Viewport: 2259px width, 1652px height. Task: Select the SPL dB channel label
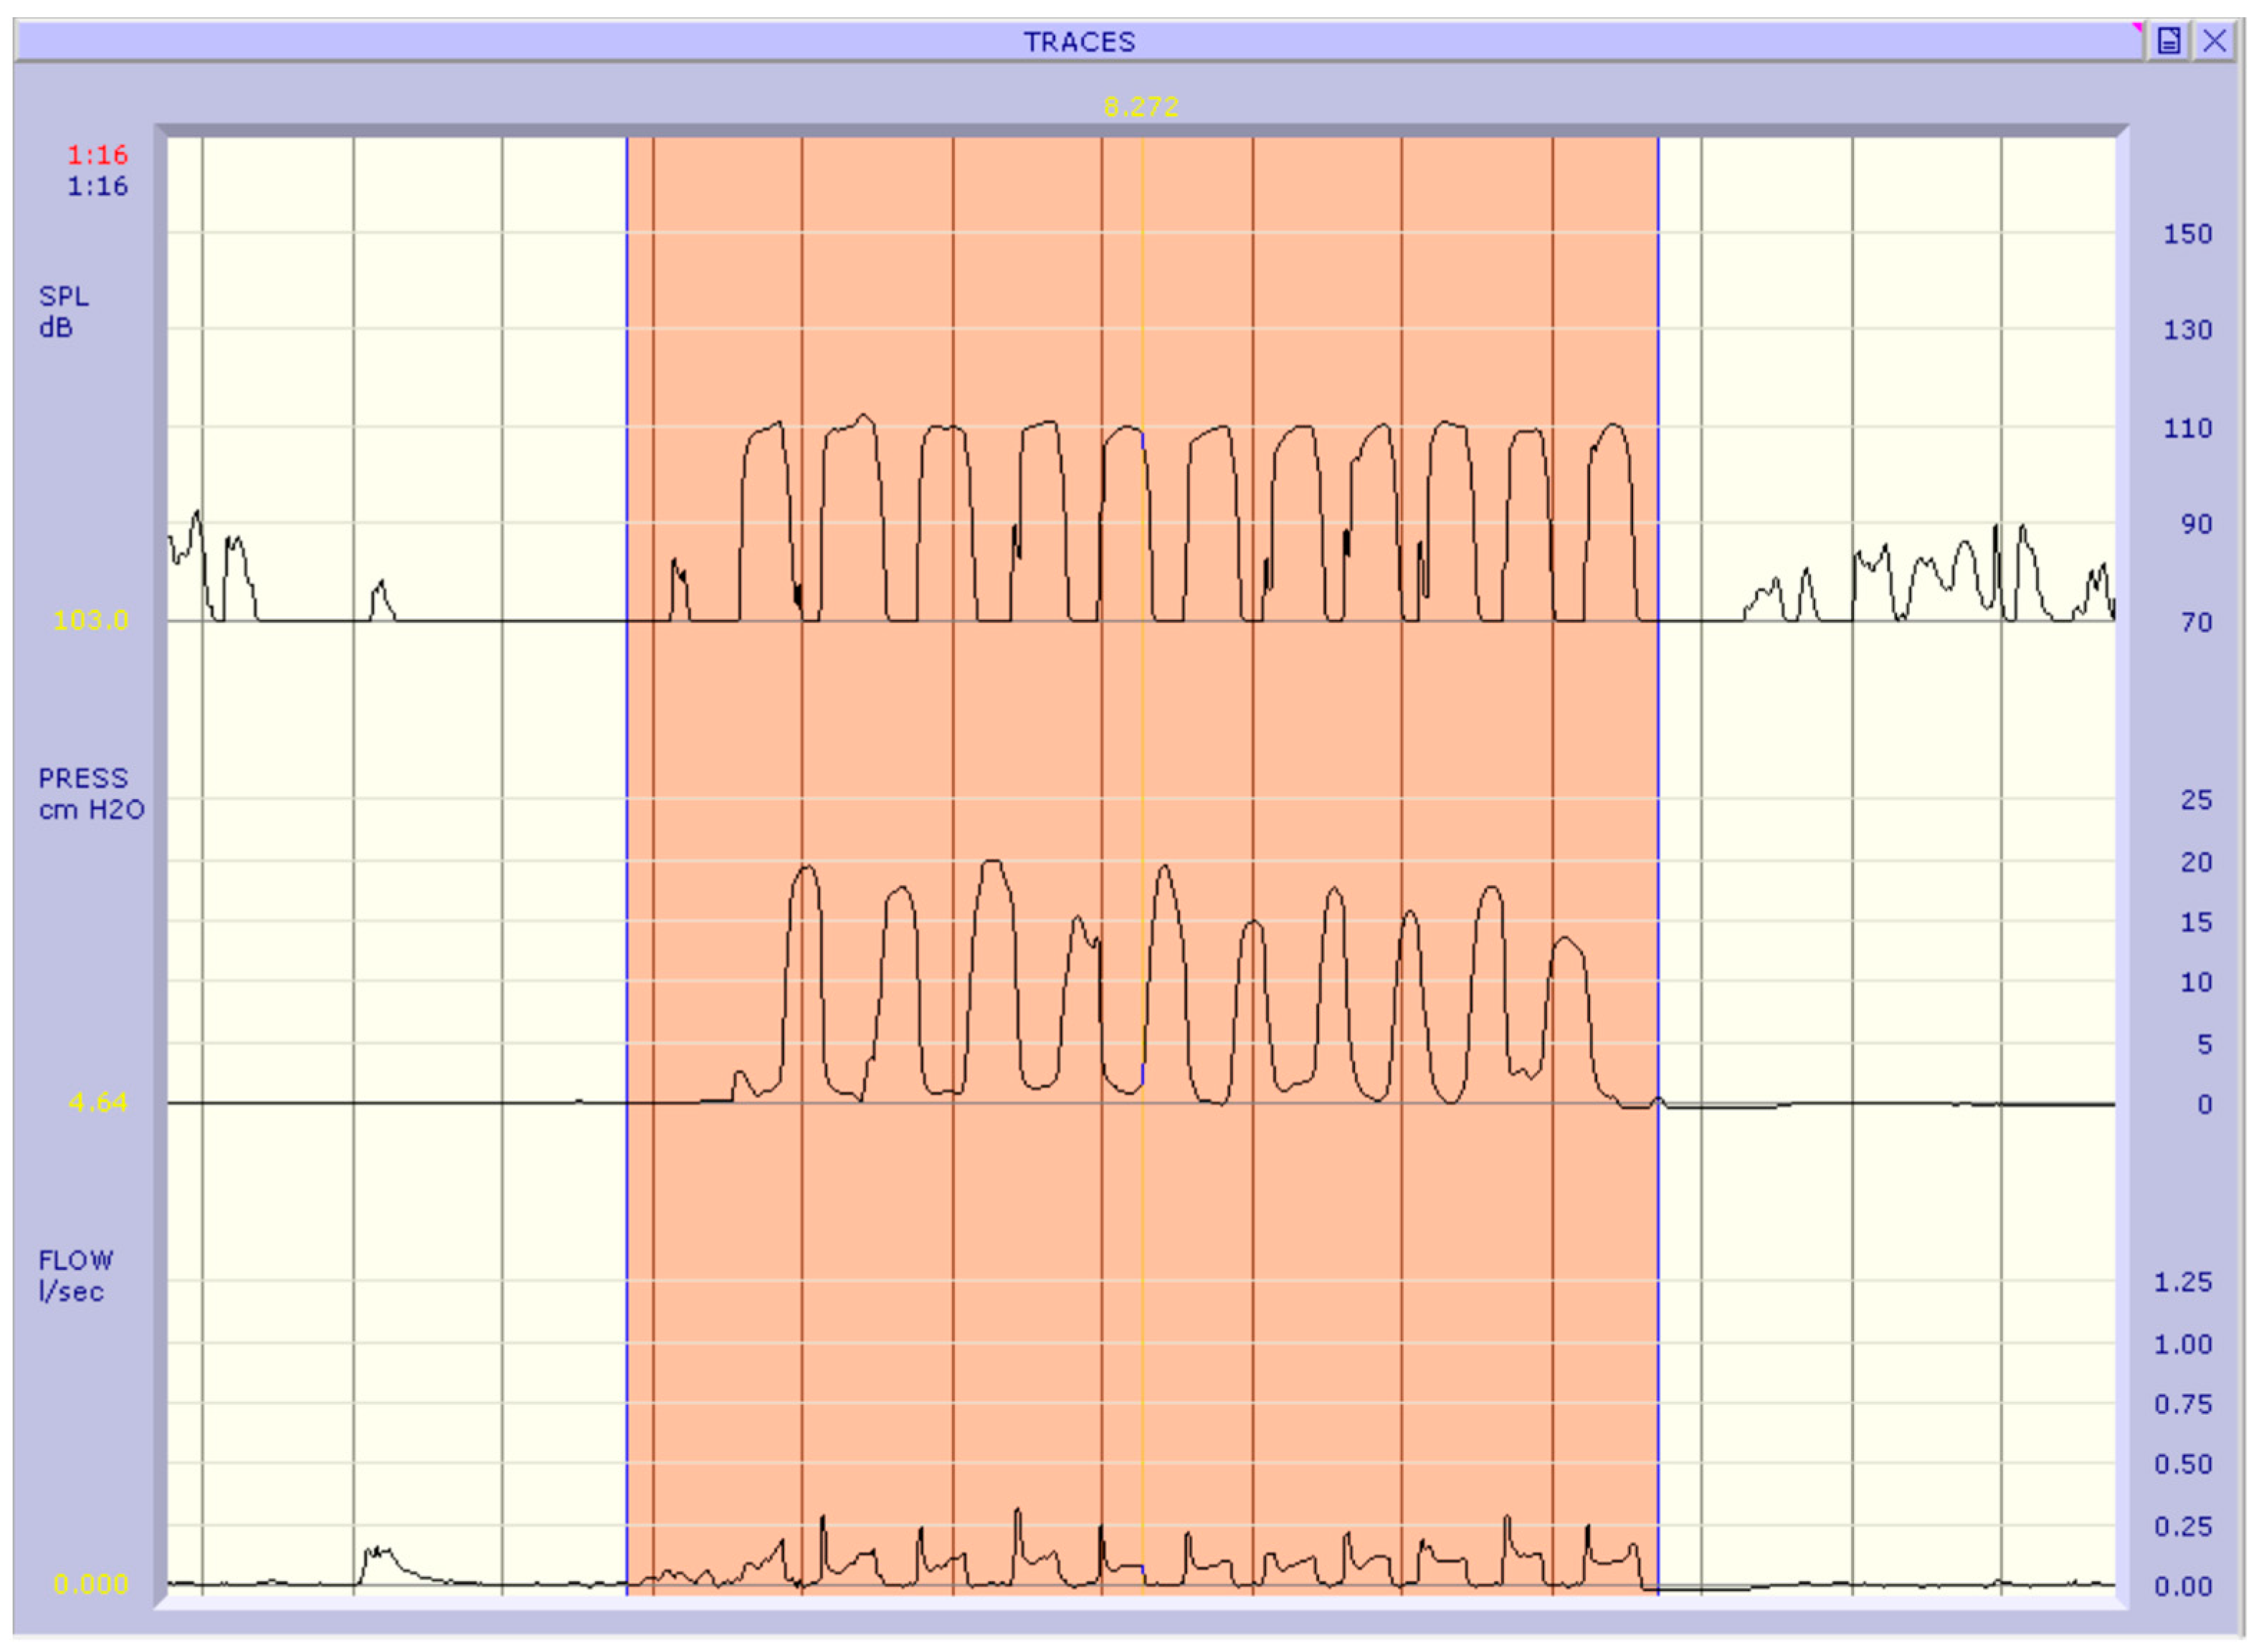pyautogui.click(x=62, y=312)
